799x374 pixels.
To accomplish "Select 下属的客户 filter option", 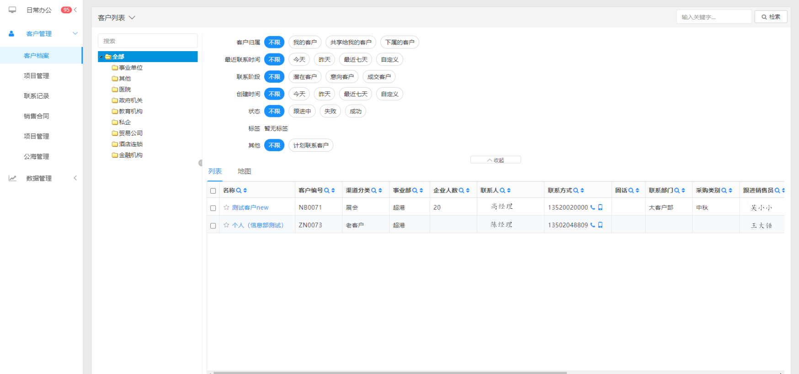I will click(x=400, y=42).
